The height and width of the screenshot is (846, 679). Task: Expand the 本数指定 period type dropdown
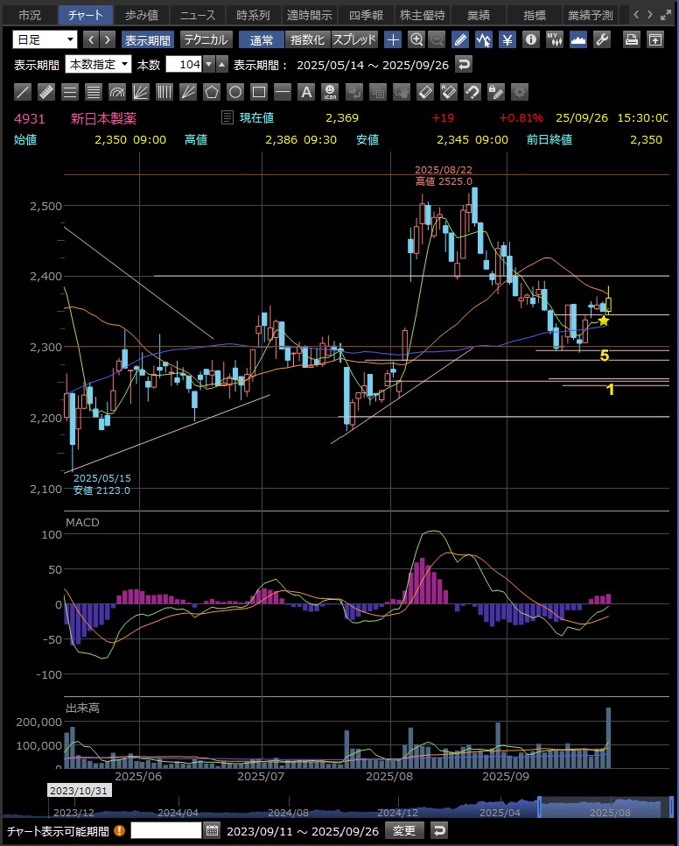[x=99, y=64]
